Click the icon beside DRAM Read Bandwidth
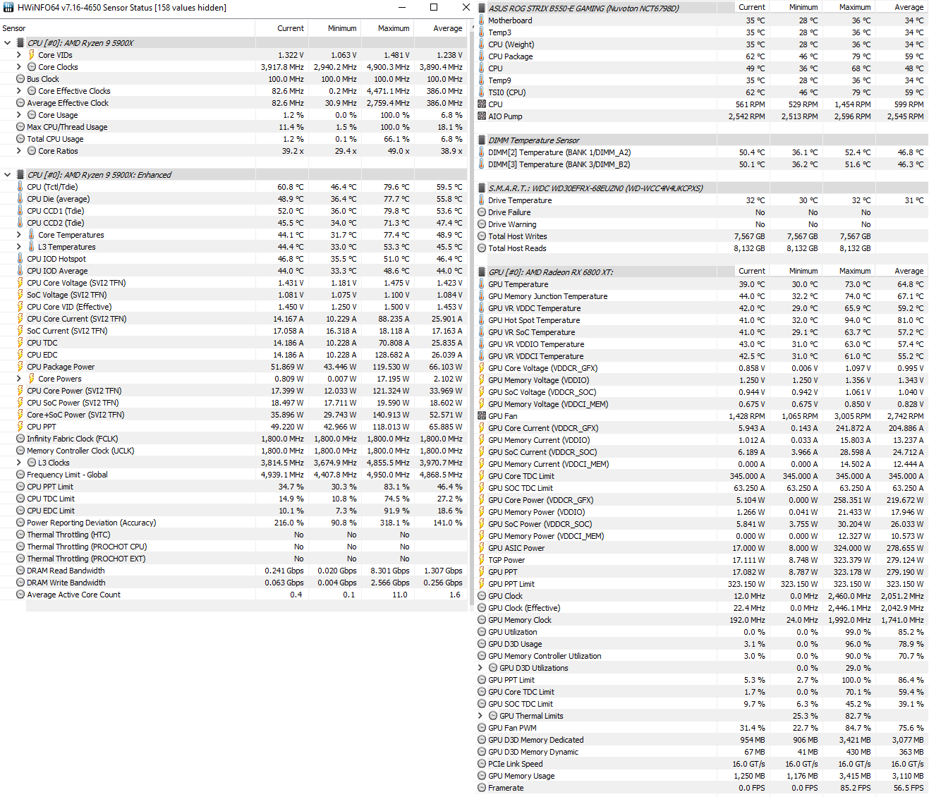The width and height of the screenshot is (929, 797). point(20,571)
